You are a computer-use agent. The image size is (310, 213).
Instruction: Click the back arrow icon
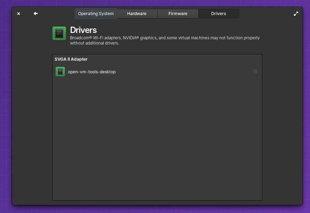35,14
